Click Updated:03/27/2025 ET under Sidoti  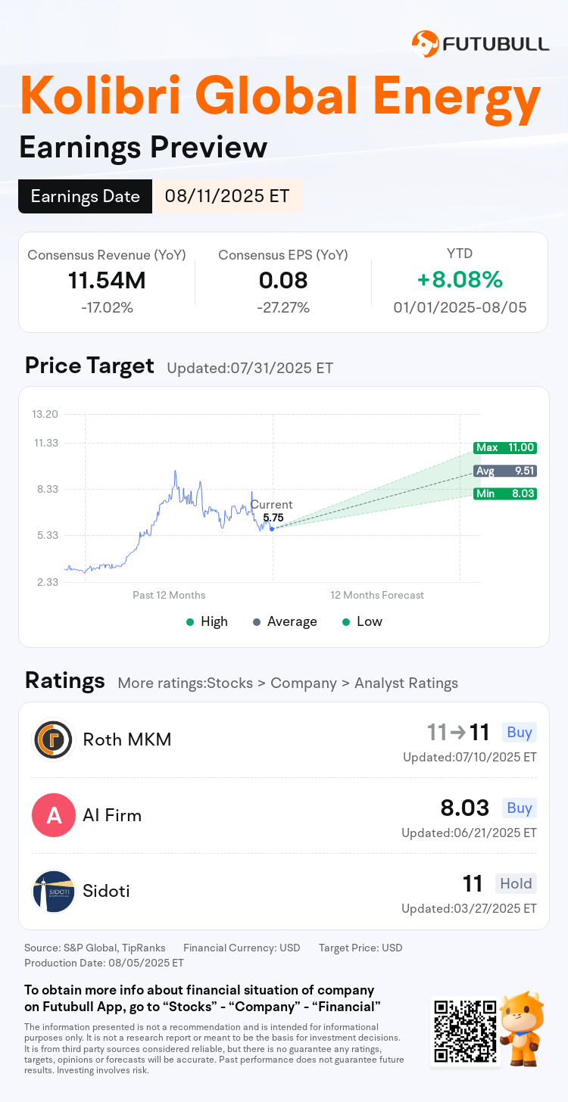(x=470, y=908)
